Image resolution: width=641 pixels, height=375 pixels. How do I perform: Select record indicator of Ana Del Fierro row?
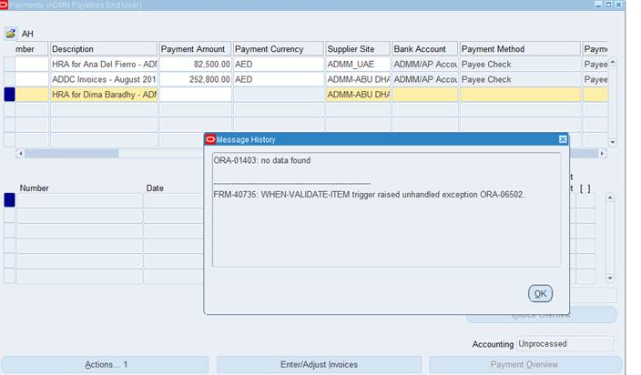(9, 64)
